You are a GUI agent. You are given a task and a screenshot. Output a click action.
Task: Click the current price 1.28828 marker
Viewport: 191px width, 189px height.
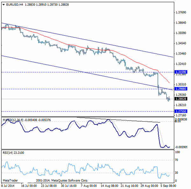181,99
